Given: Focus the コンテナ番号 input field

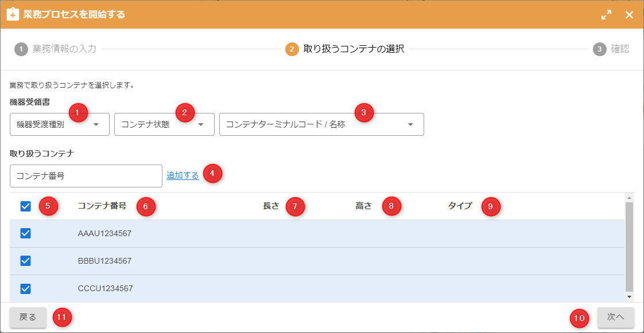Looking at the screenshot, I should pyautogui.click(x=86, y=176).
